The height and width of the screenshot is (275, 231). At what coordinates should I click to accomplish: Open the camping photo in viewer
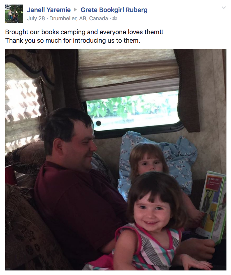(116, 160)
